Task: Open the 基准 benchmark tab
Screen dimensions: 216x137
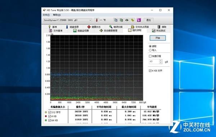Action: point(53,27)
